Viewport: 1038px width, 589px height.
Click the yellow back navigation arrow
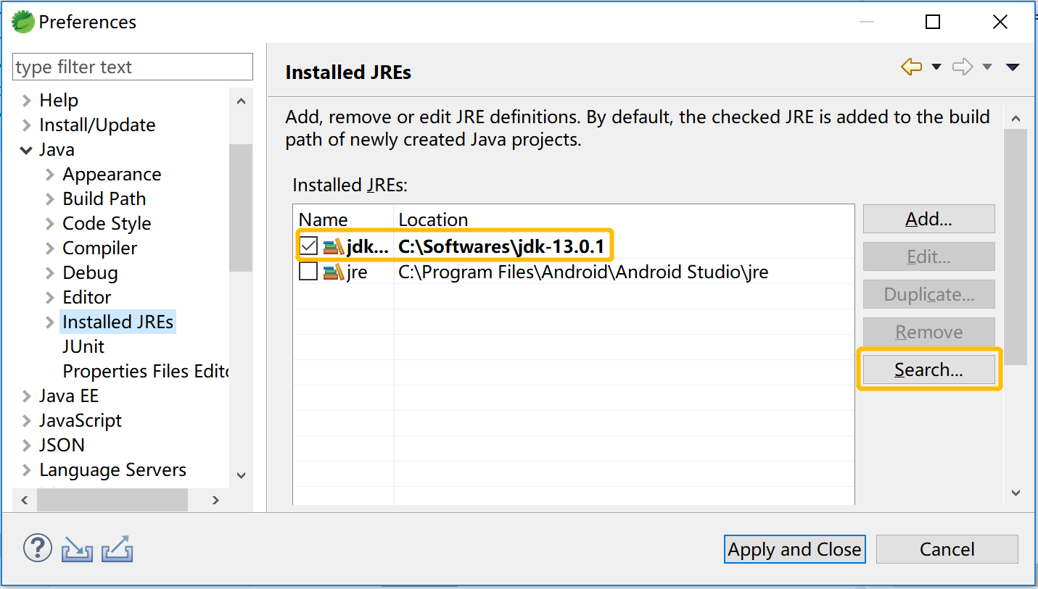tap(911, 67)
